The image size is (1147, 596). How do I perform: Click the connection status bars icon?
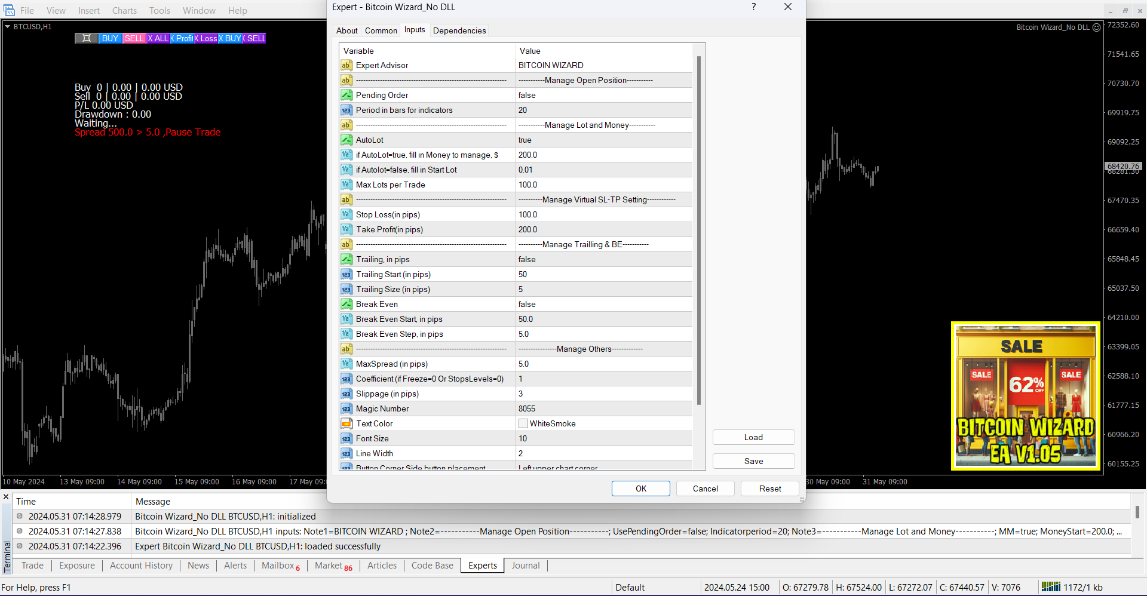[1051, 586]
